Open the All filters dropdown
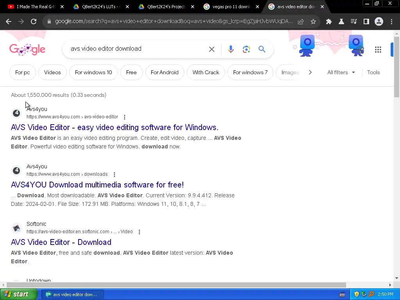The image size is (400, 300). 341,72
